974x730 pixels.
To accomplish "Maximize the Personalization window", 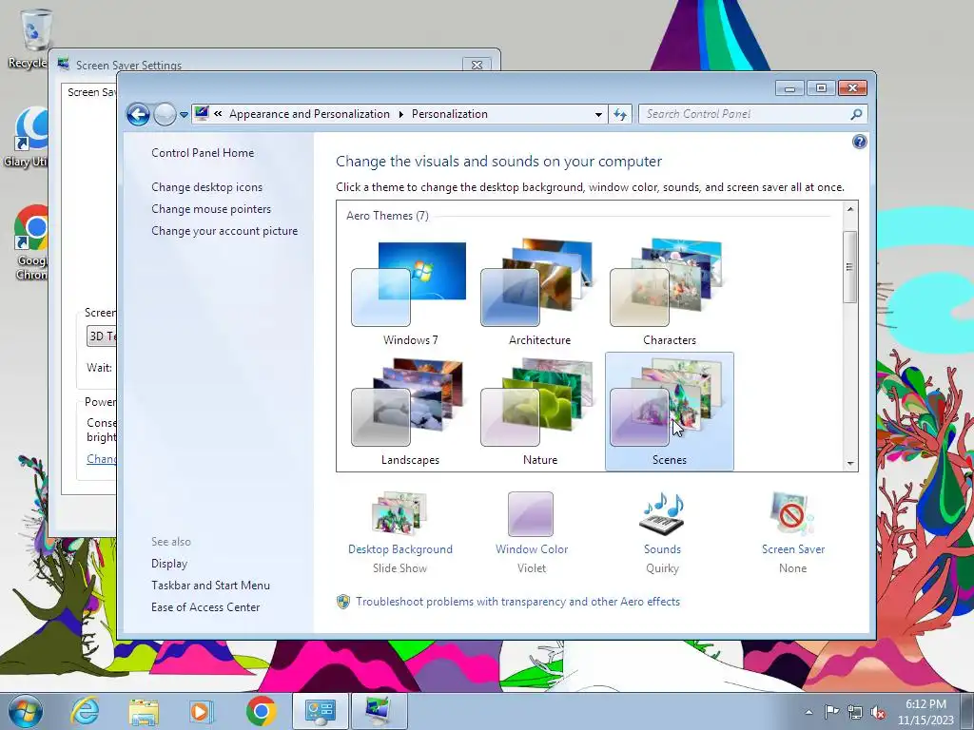I will pyautogui.click(x=821, y=88).
